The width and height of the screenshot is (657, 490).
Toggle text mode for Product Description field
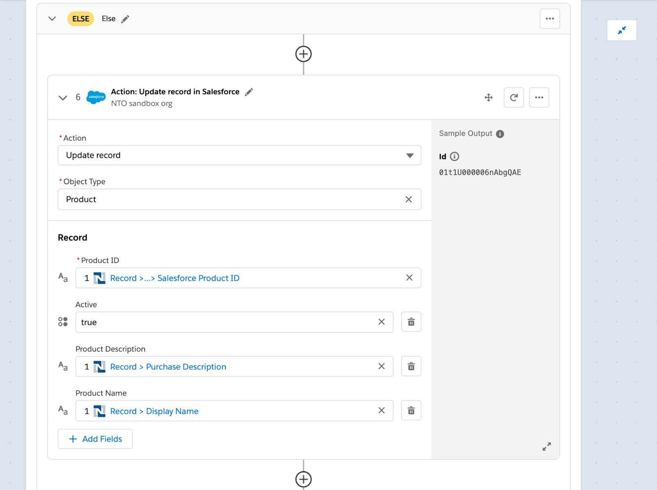[63, 366]
